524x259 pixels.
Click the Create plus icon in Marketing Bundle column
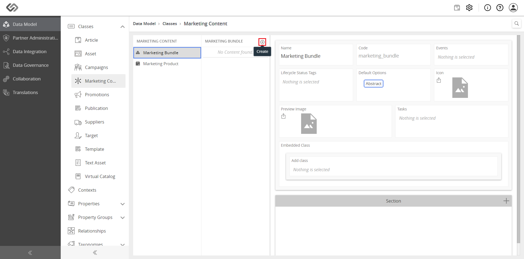(x=262, y=42)
